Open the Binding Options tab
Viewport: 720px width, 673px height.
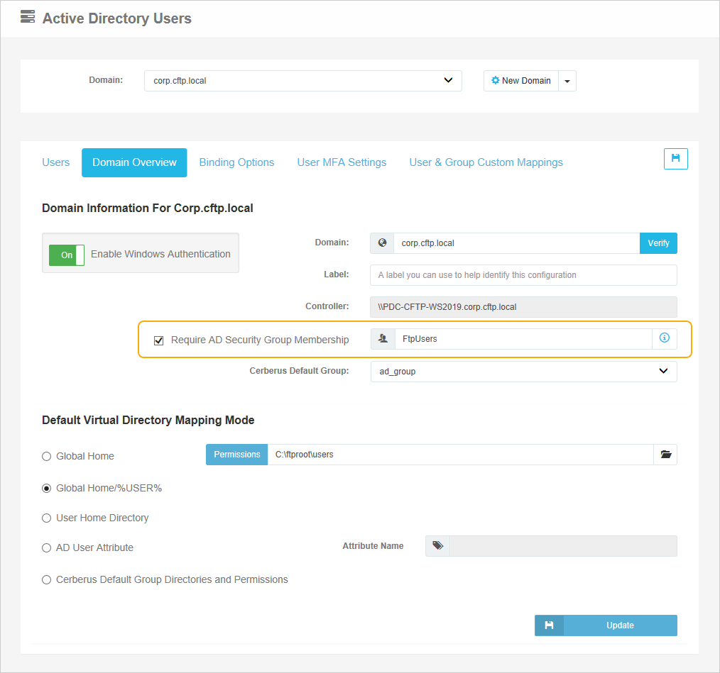point(236,162)
